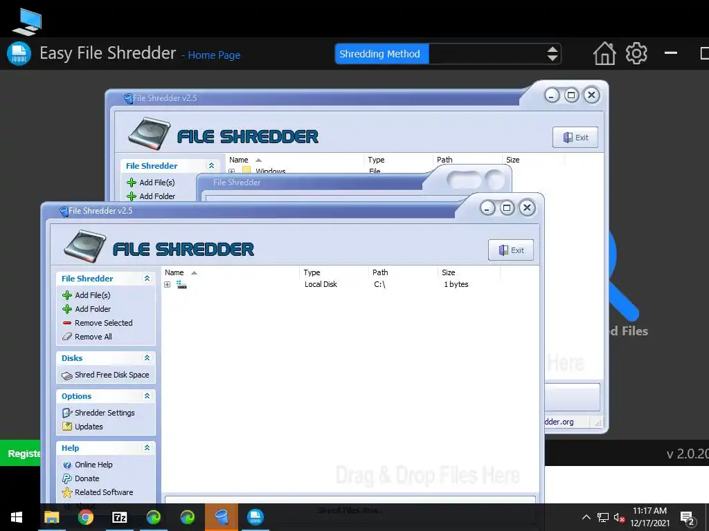This screenshot has width=709, height=531.
Task: Sort by Name column in back window
Action: 294,160
